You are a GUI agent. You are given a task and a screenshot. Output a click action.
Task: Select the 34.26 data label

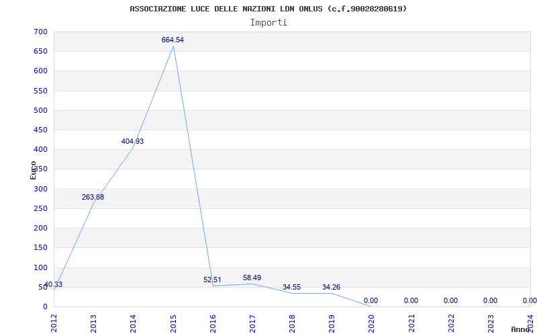coord(331,288)
